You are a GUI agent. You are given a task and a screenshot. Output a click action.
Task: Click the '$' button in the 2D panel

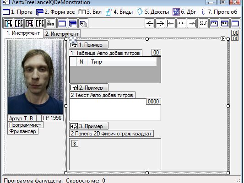tap(75, 144)
